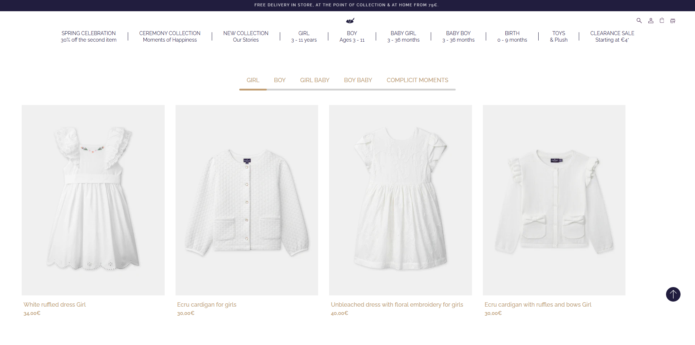Screen dimensions: 695x345
Task: Open Baby Boy 3 - 36 months menu
Action: 458,37
